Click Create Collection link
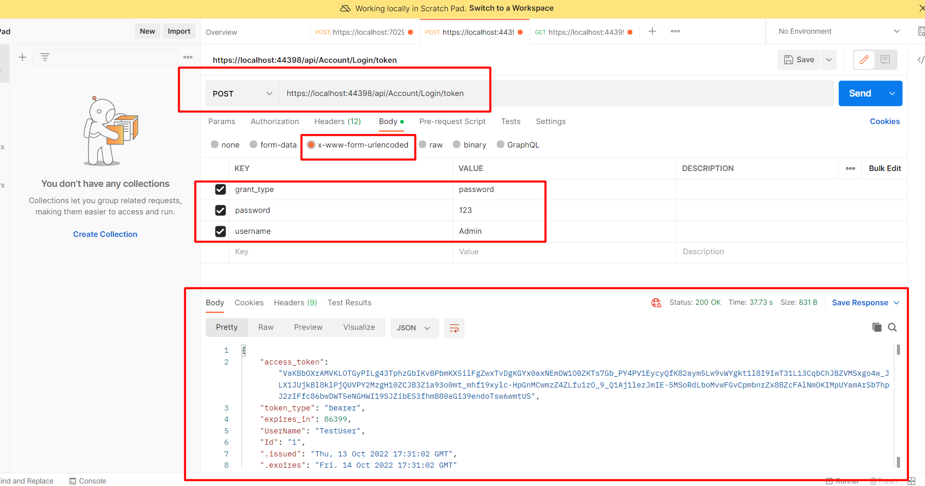 pyautogui.click(x=105, y=234)
